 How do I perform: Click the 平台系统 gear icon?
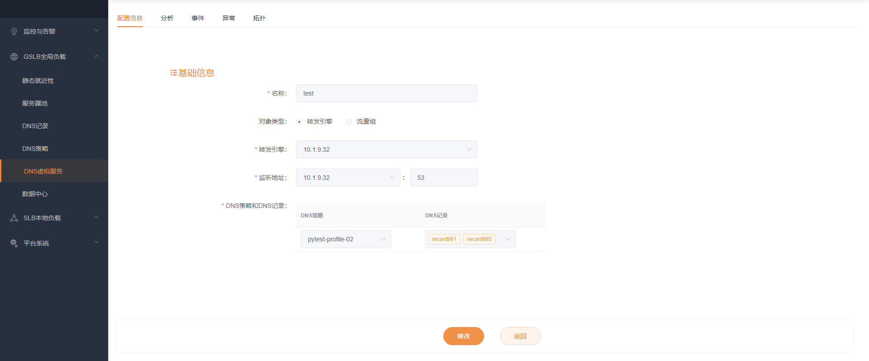[14, 243]
